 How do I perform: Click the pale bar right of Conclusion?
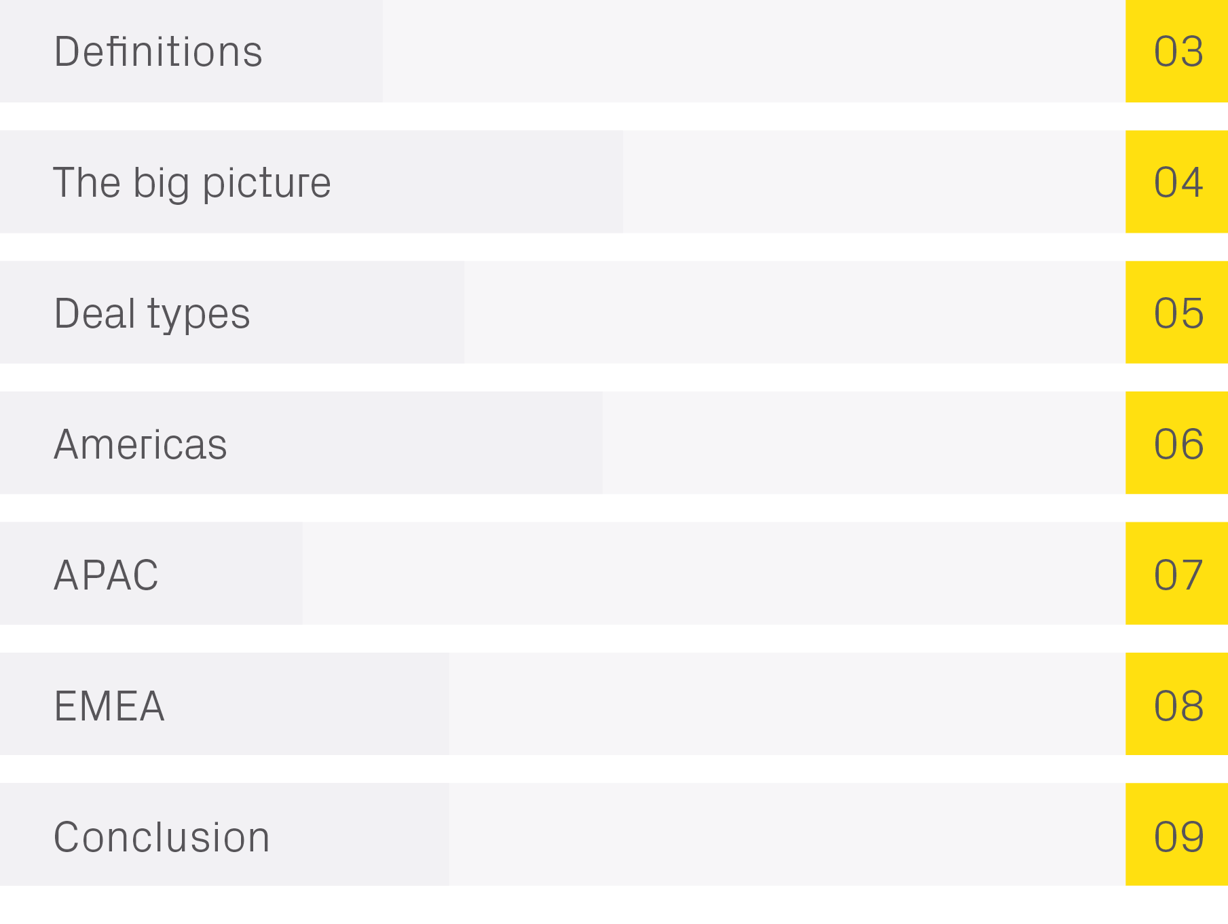787,836
